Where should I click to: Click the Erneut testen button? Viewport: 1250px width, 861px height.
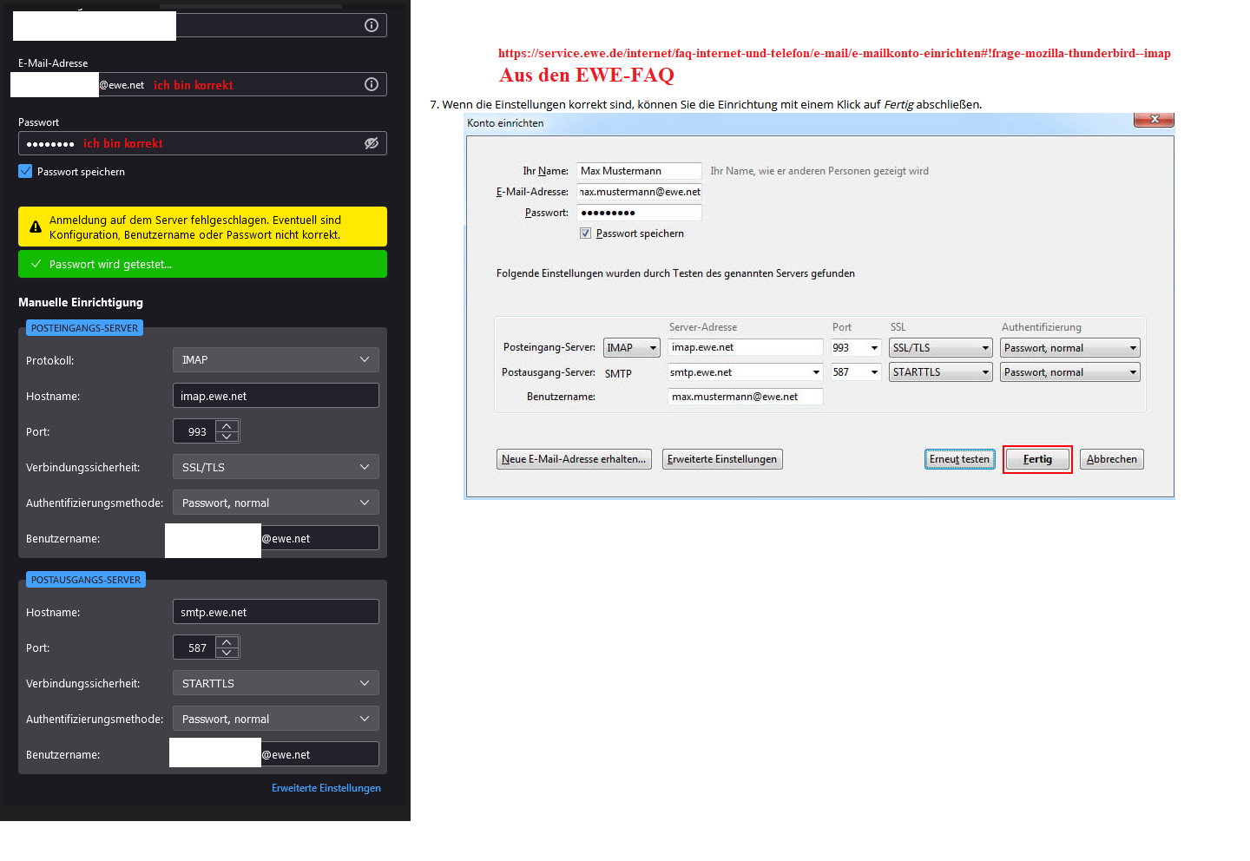point(960,459)
